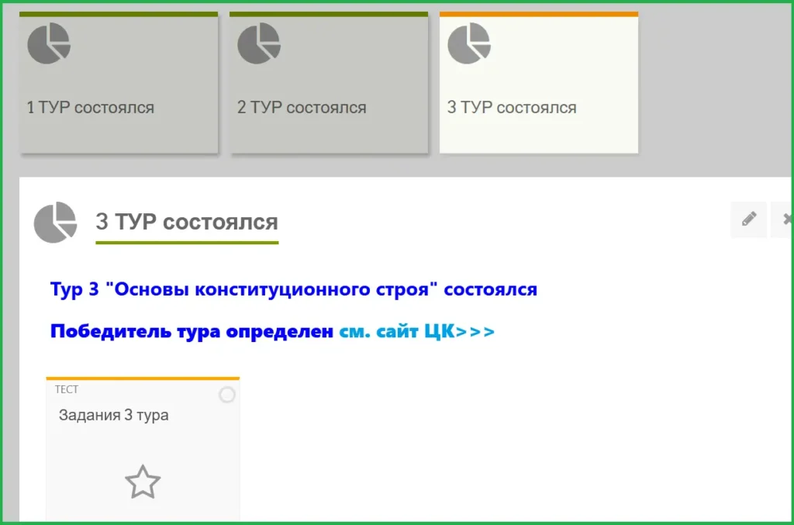Screen dimensions: 794x525
Task: Click the "Победитель тура определен" text
Action: point(192,332)
